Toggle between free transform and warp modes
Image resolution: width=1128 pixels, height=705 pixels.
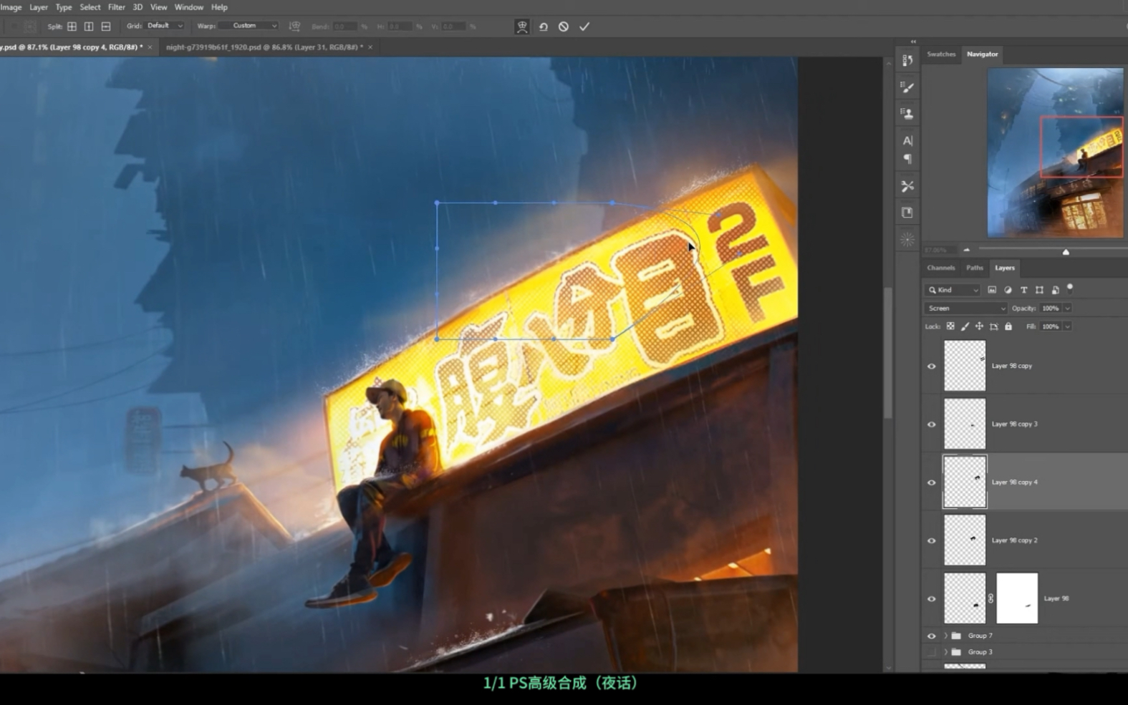(x=522, y=26)
